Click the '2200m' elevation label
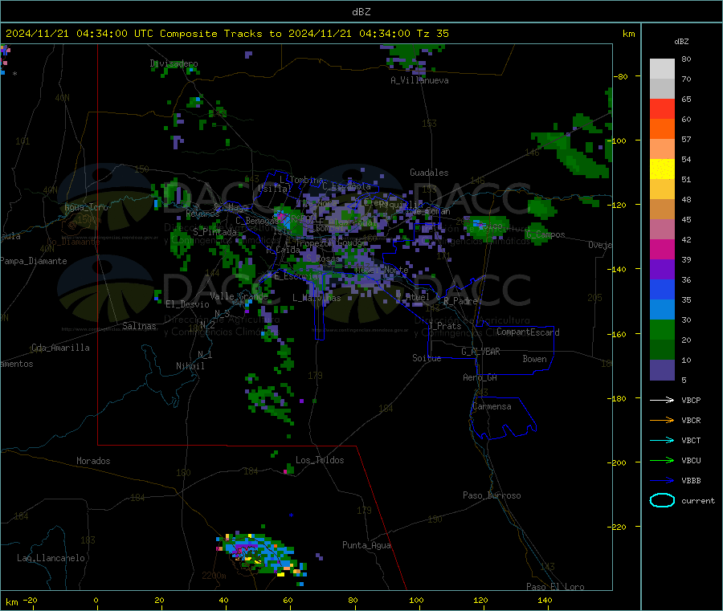The image size is (723, 611). tap(214, 576)
